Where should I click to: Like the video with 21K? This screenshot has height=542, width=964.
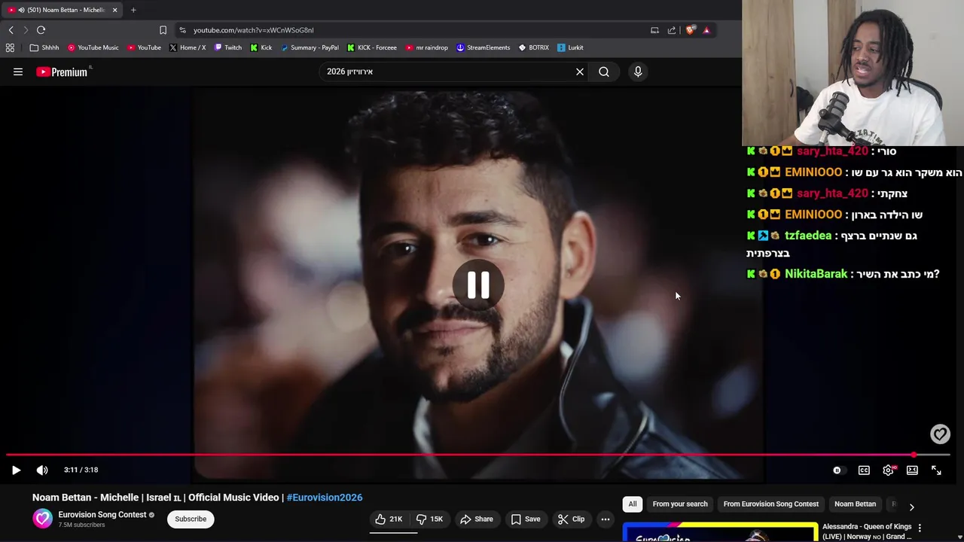pyautogui.click(x=389, y=519)
